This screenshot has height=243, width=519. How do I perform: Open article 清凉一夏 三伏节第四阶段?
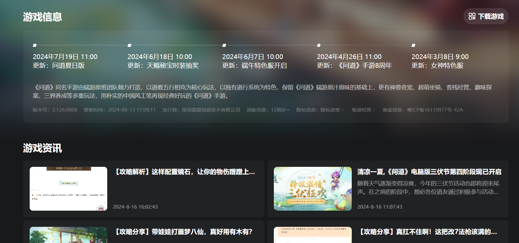pyautogui.click(x=429, y=172)
